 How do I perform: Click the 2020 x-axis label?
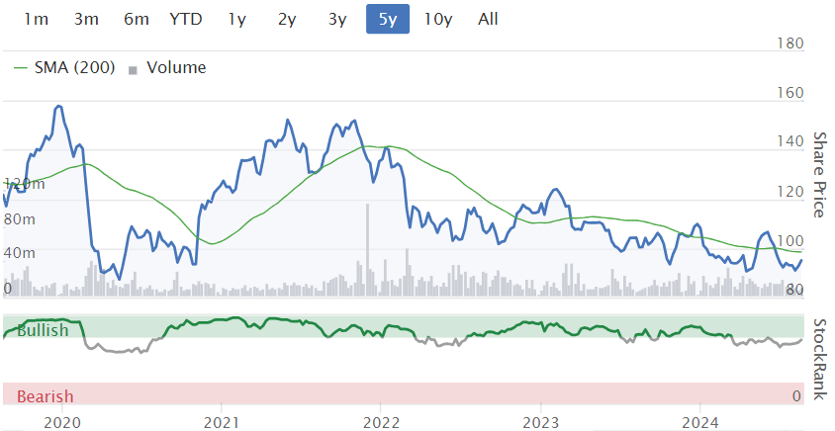click(61, 422)
